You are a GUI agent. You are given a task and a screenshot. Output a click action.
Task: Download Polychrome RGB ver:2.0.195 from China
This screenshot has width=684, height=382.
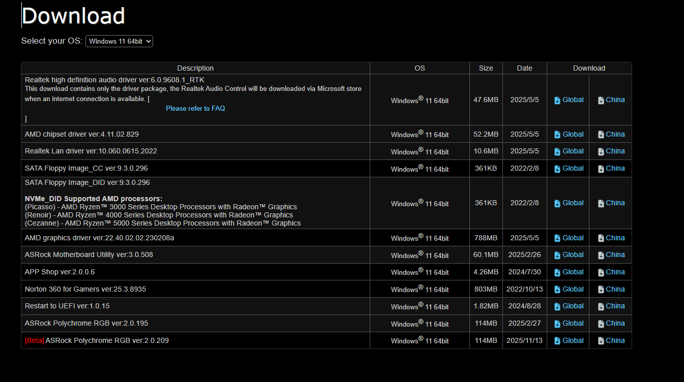[x=611, y=324]
